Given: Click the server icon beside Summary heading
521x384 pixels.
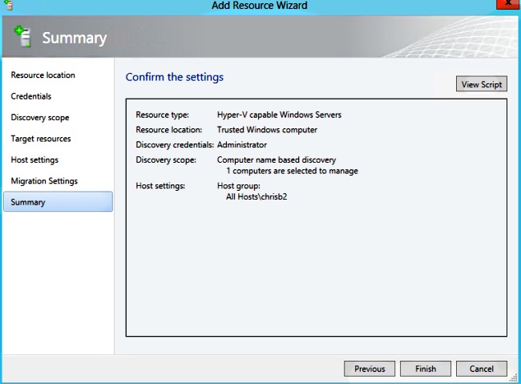Looking at the screenshot, I should click(x=22, y=37).
